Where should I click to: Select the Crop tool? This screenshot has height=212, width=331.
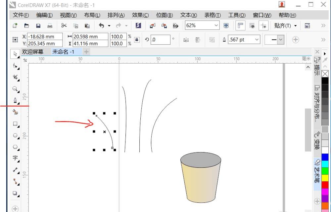click(x=15, y=77)
